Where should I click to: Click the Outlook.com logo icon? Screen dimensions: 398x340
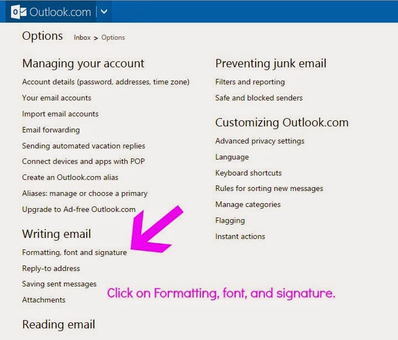(19, 12)
